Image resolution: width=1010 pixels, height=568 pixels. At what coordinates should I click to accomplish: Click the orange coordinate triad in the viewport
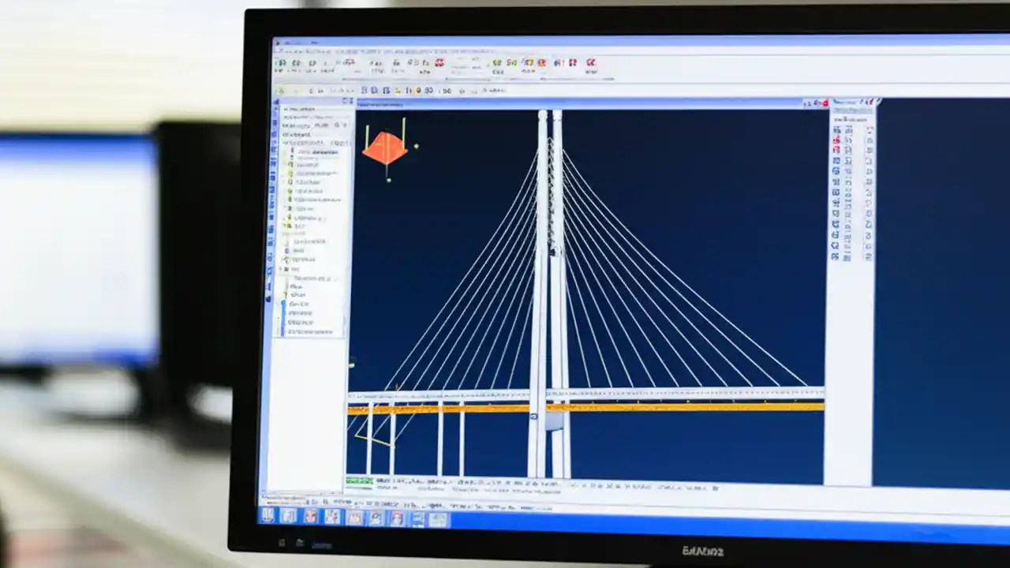click(386, 148)
